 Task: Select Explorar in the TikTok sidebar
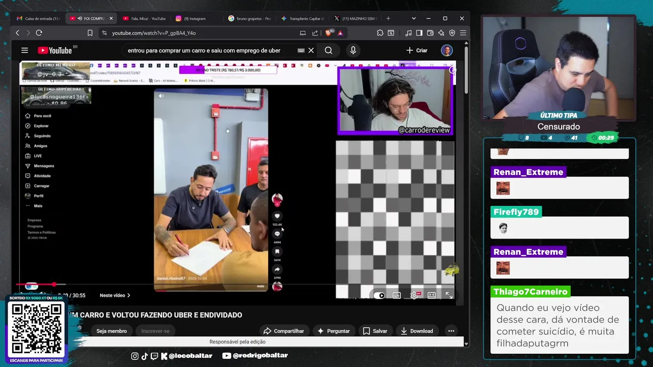click(x=37, y=126)
